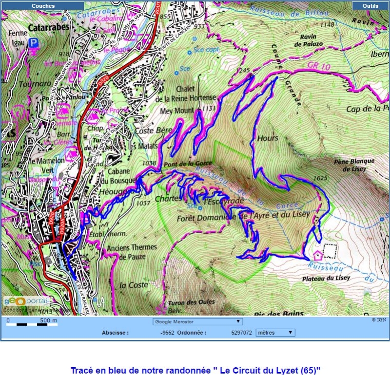Click the '1625' elevation point
This screenshot has height=375, width=390.
(320, 178)
